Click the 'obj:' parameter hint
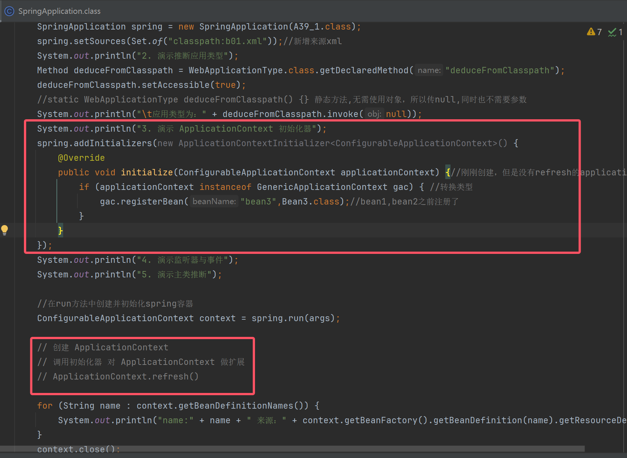Viewport: 627px width, 458px height. (x=374, y=114)
